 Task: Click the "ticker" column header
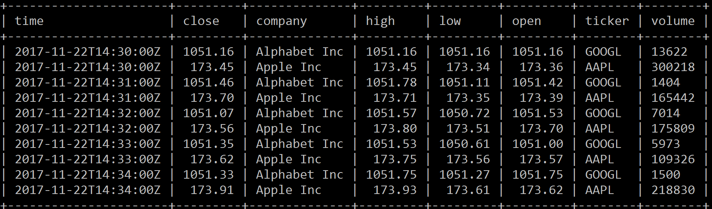607,21
